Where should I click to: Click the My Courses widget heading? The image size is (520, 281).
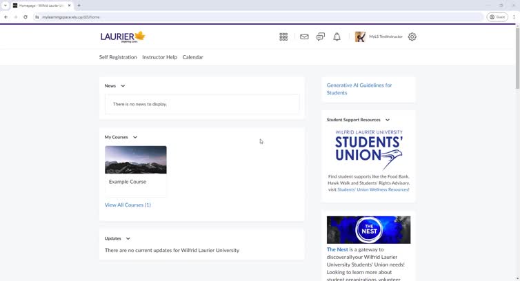tap(116, 137)
